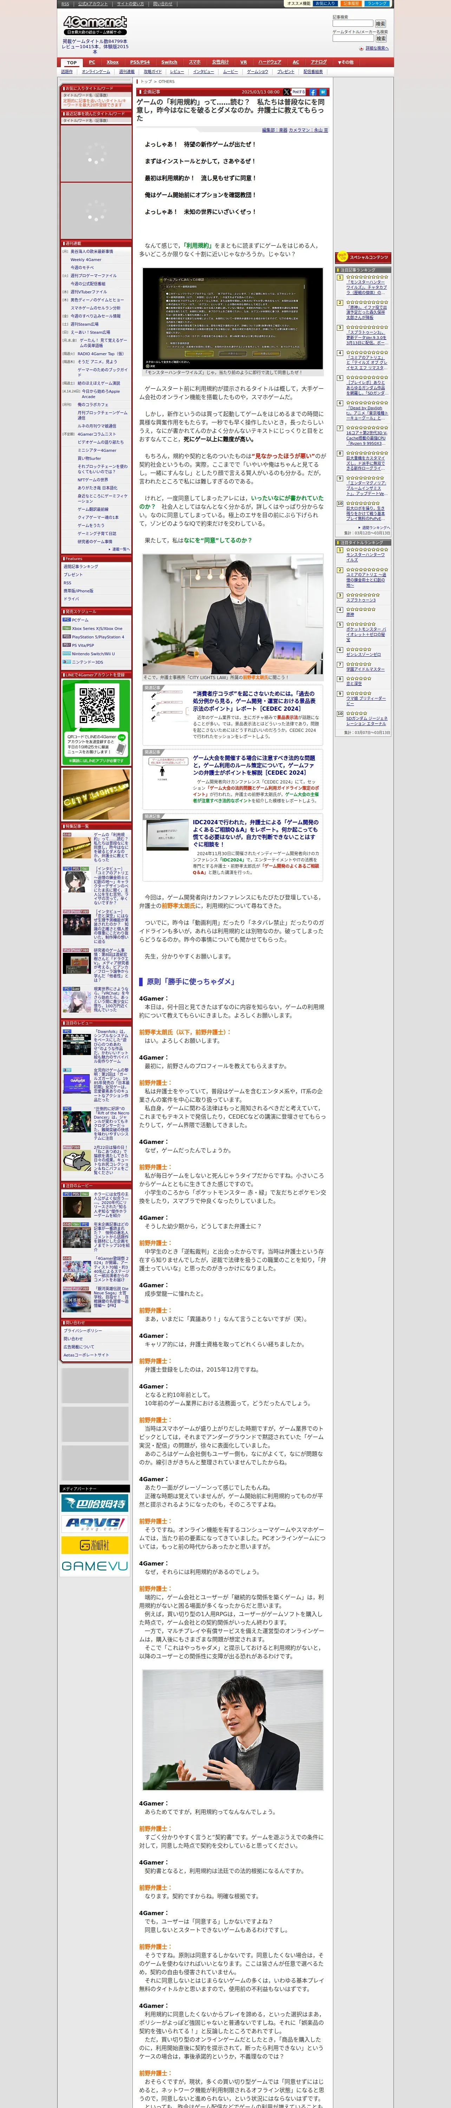
Task: Open the 4Gamer.net logo home link
Action: point(94,25)
